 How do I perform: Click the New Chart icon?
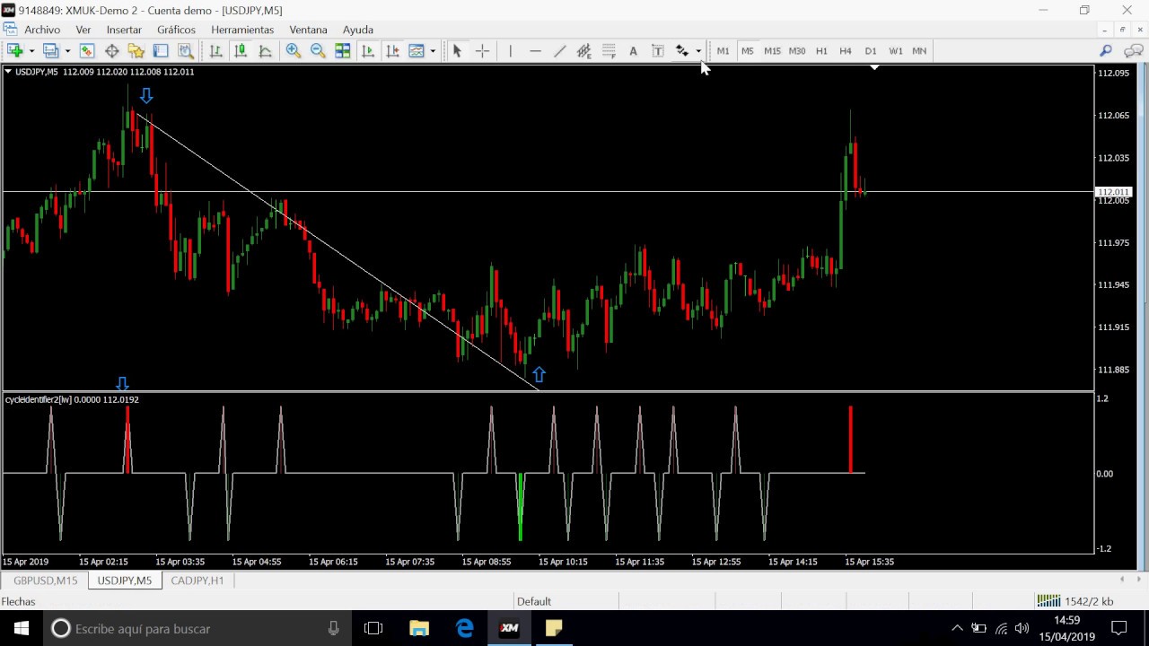click(x=15, y=51)
